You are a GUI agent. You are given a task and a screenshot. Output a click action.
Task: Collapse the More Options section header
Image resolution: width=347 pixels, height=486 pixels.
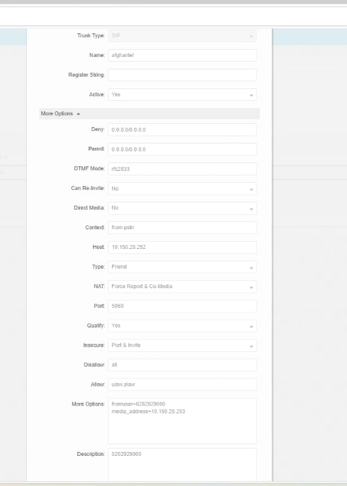tap(149, 114)
